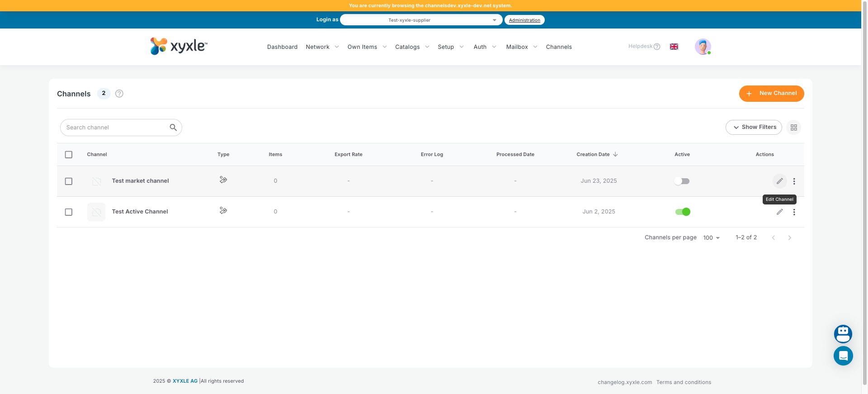
Task: Go to the Dashboard menu item
Action: 282,47
